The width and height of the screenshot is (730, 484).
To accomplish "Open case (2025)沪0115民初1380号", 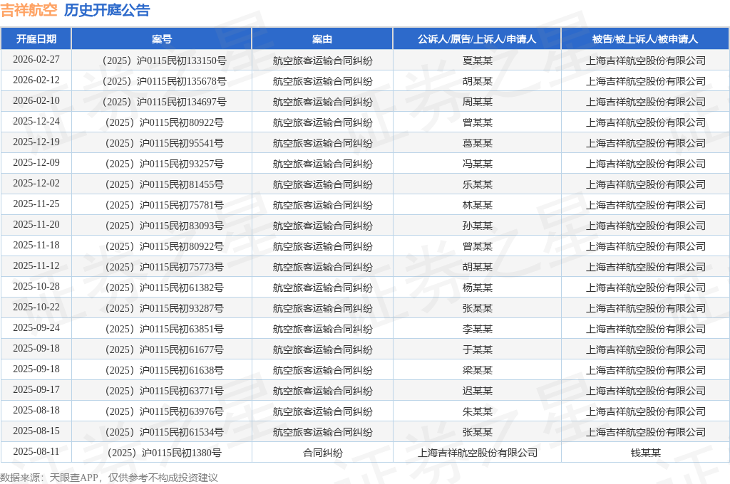I will click(x=162, y=453).
